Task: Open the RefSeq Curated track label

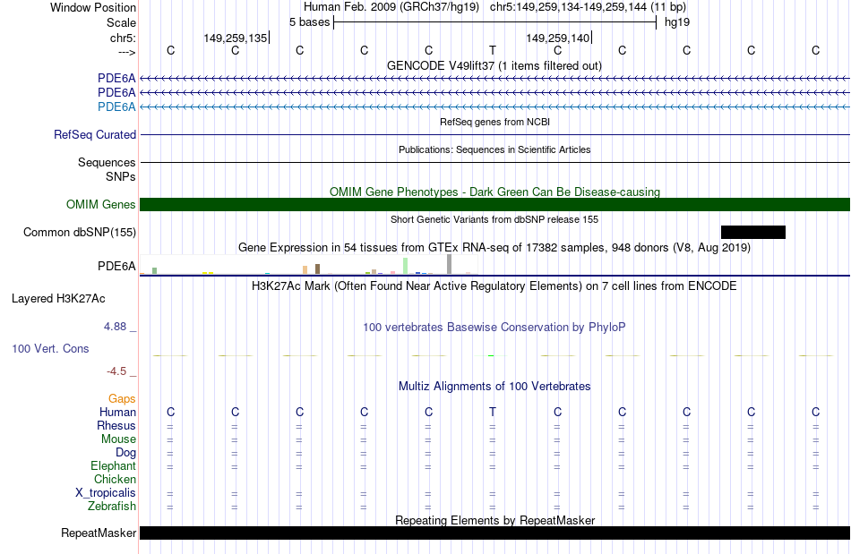Action: point(94,134)
